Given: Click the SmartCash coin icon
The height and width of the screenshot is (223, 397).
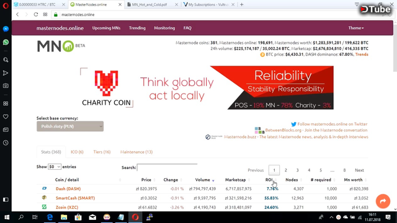Looking at the screenshot, I should (x=44, y=198).
